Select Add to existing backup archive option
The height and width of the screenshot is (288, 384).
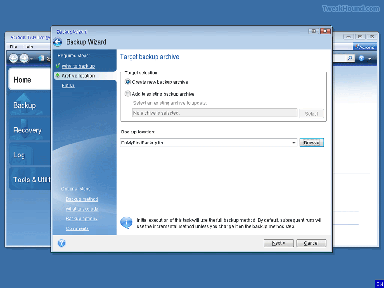128,94
